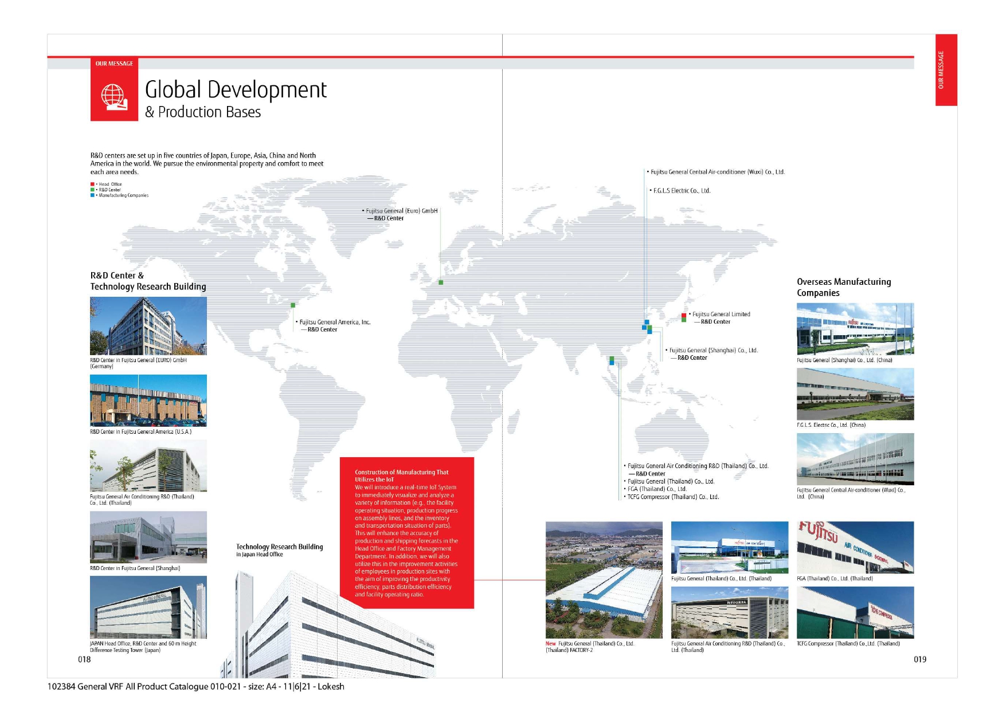This screenshot has height=711, width=1006.
Task: Click the green R&D Center legend square
Action: pos(92,190)
